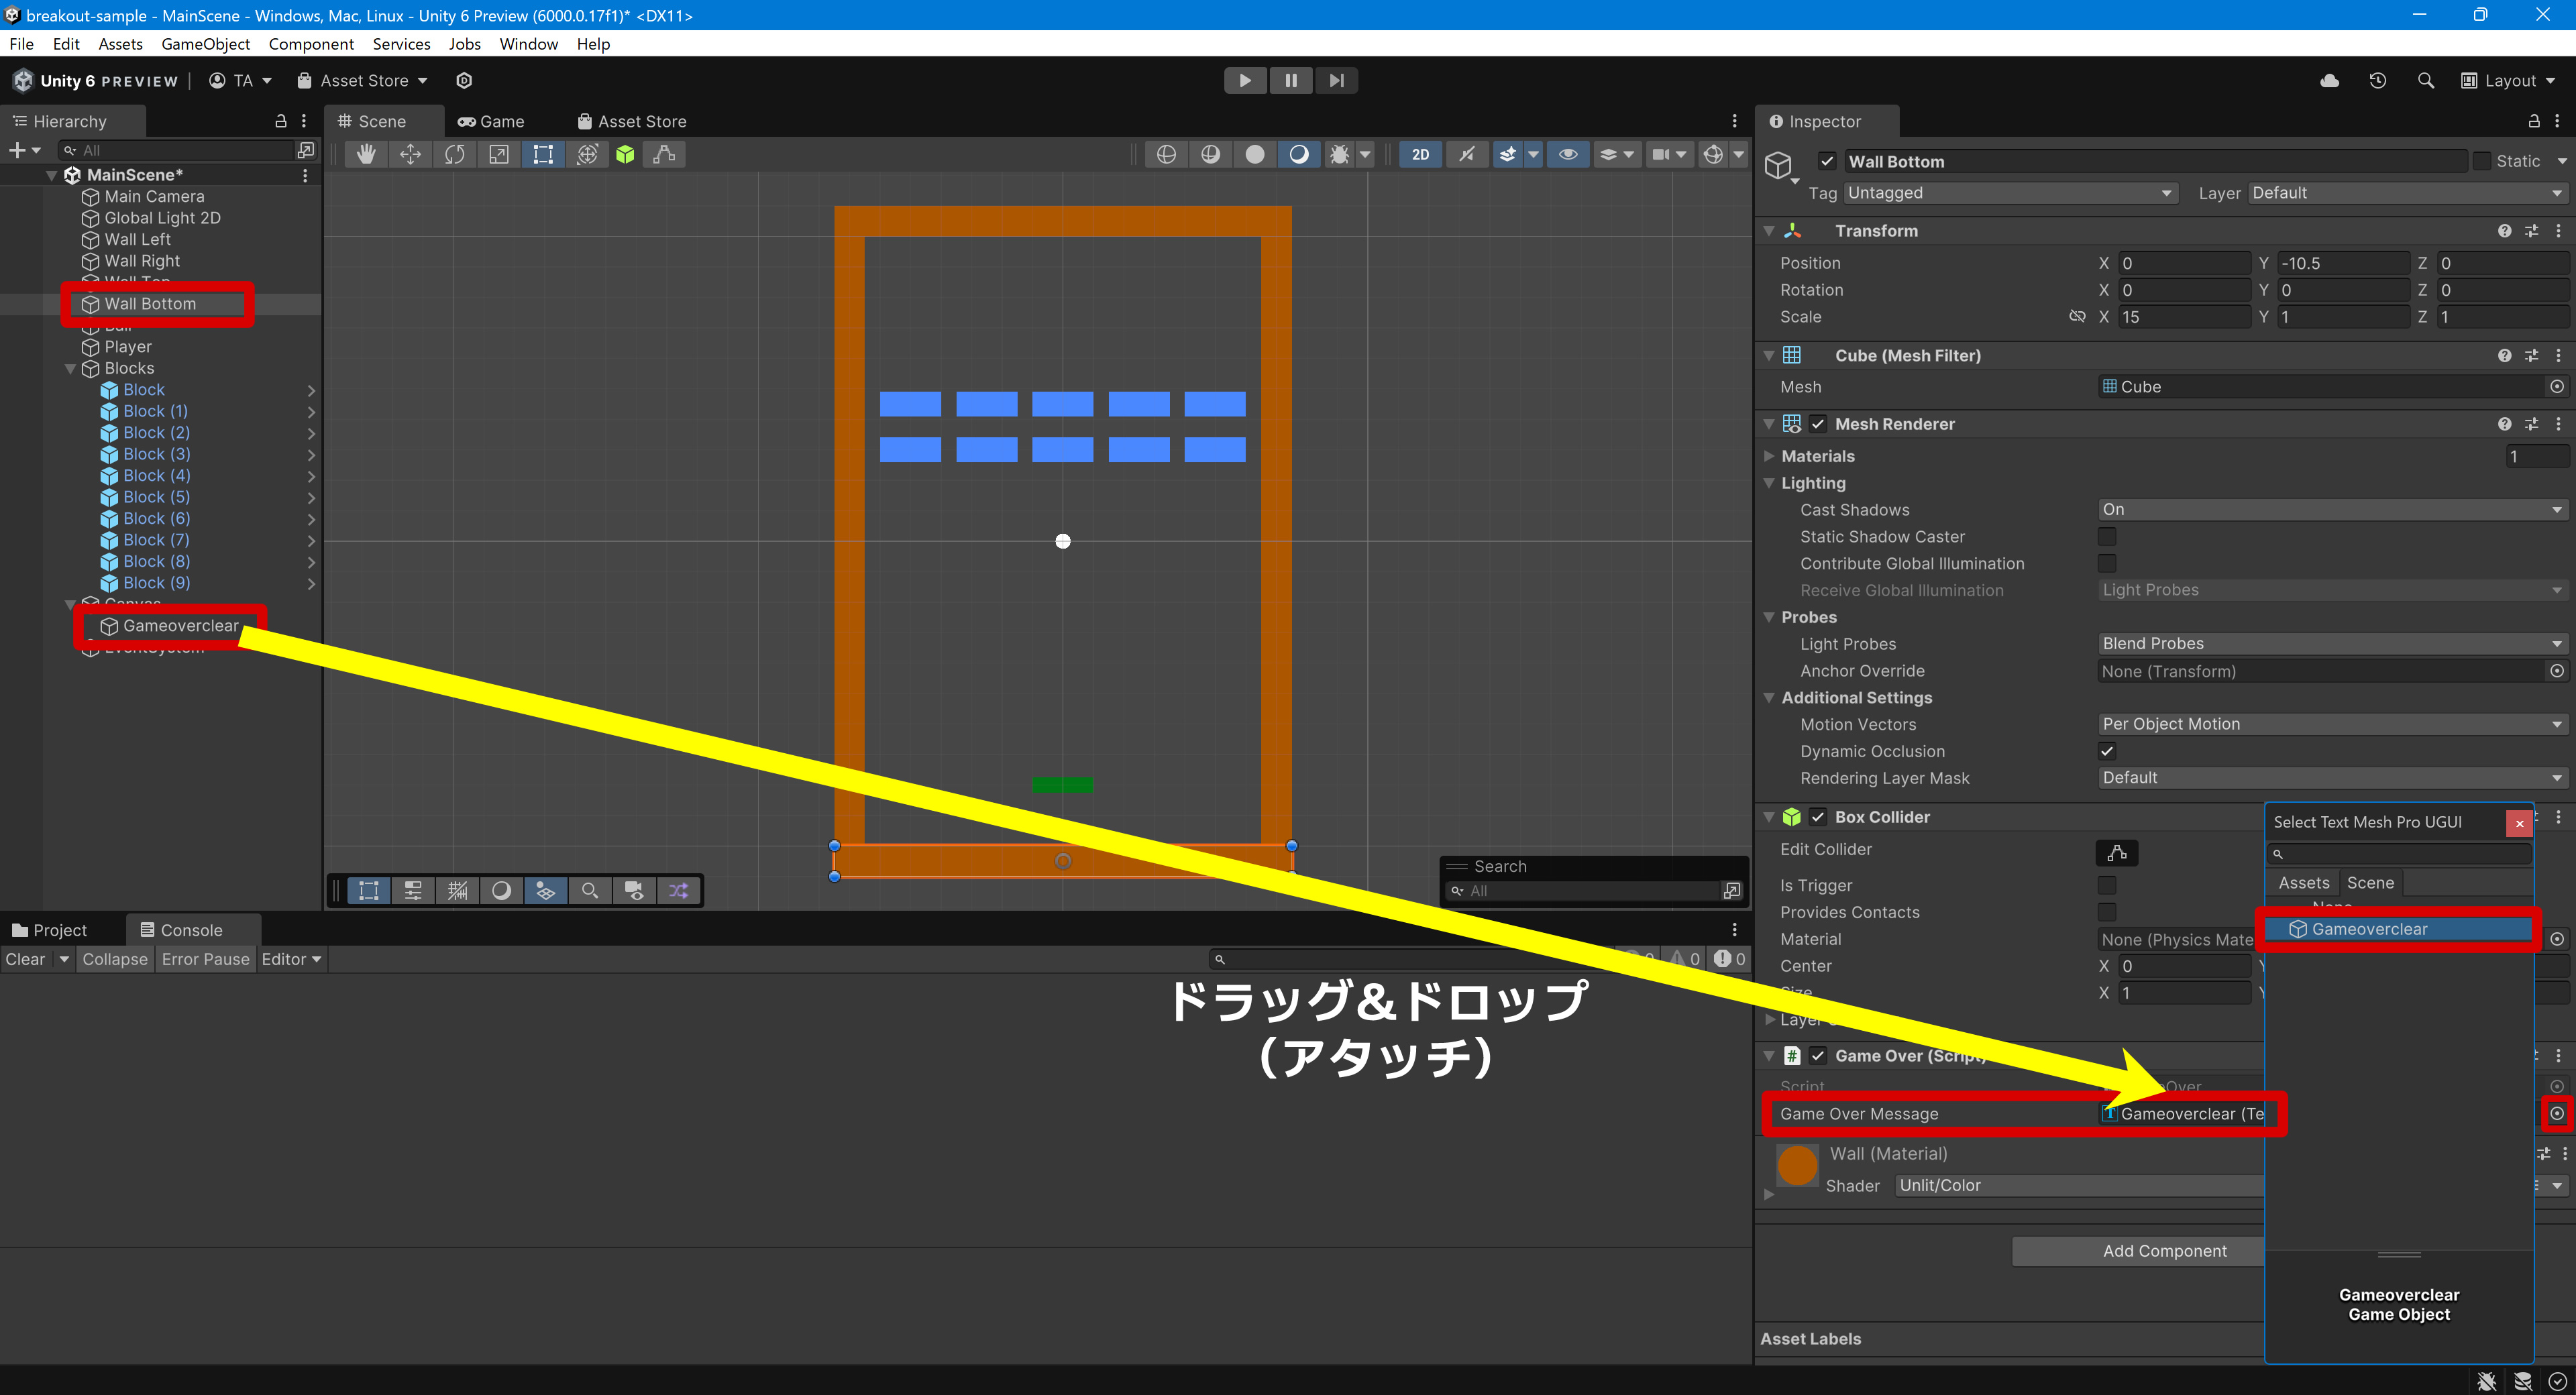
Task: Select the Hand (View) tool in Scene toolbar
Action: click(x=366, y=154)
